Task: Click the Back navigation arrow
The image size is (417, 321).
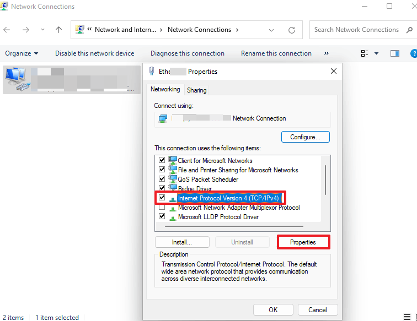Action: coord(7,30)
